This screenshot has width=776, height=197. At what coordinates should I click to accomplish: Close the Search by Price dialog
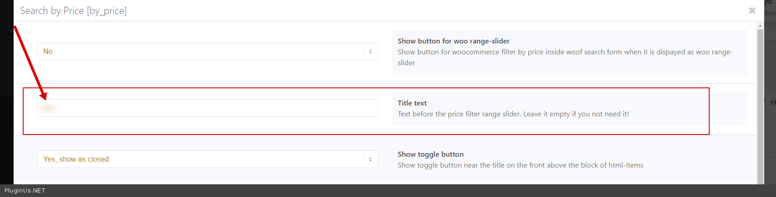[x=752, y=10]
